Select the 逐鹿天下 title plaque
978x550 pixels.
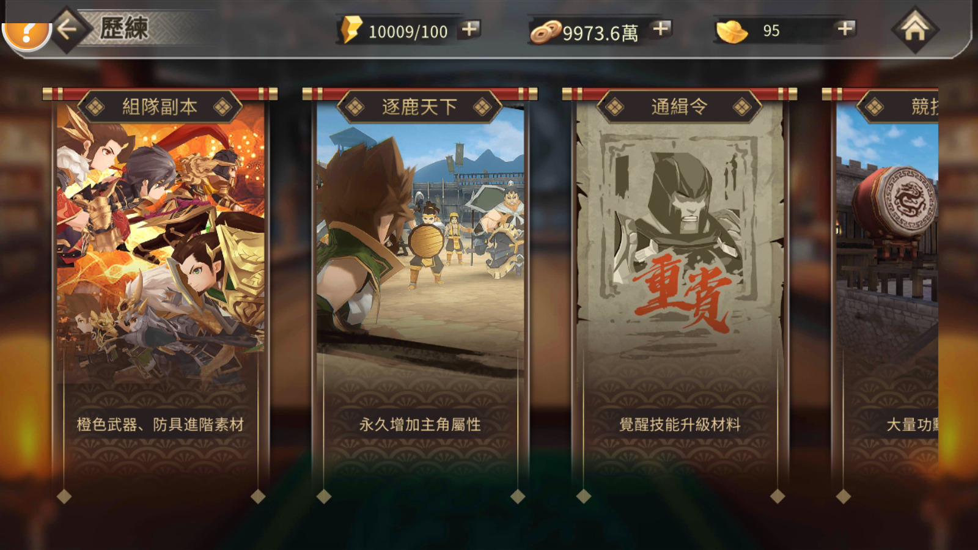click(419, 107)
